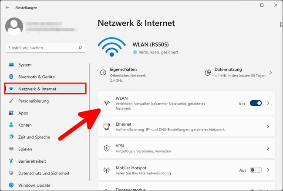Click the WLAN row Wi-Fi icon
Image resolution: width=283 pixels, height=191 pixels.
107,103
